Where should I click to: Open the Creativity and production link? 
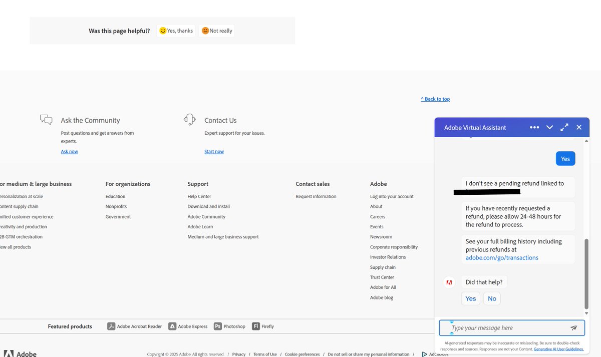click(x=24, y=227)
